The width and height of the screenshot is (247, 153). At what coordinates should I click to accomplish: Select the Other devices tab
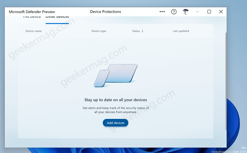click(x=57, y=17)
